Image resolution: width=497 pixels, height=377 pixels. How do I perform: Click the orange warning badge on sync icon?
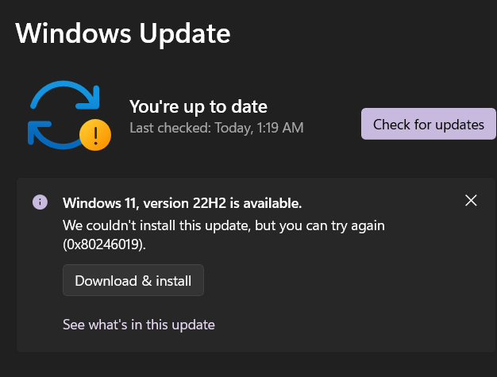pos(95,135)
